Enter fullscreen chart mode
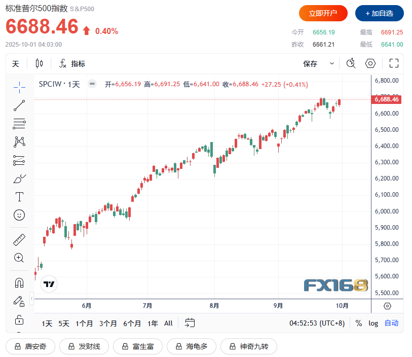The width and height of the screenshot is (412, 357). point(394,63)
